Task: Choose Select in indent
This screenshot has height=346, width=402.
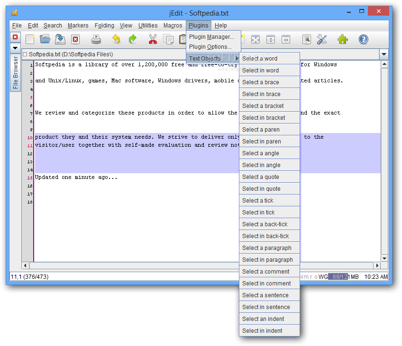Action: pos(269,331)
